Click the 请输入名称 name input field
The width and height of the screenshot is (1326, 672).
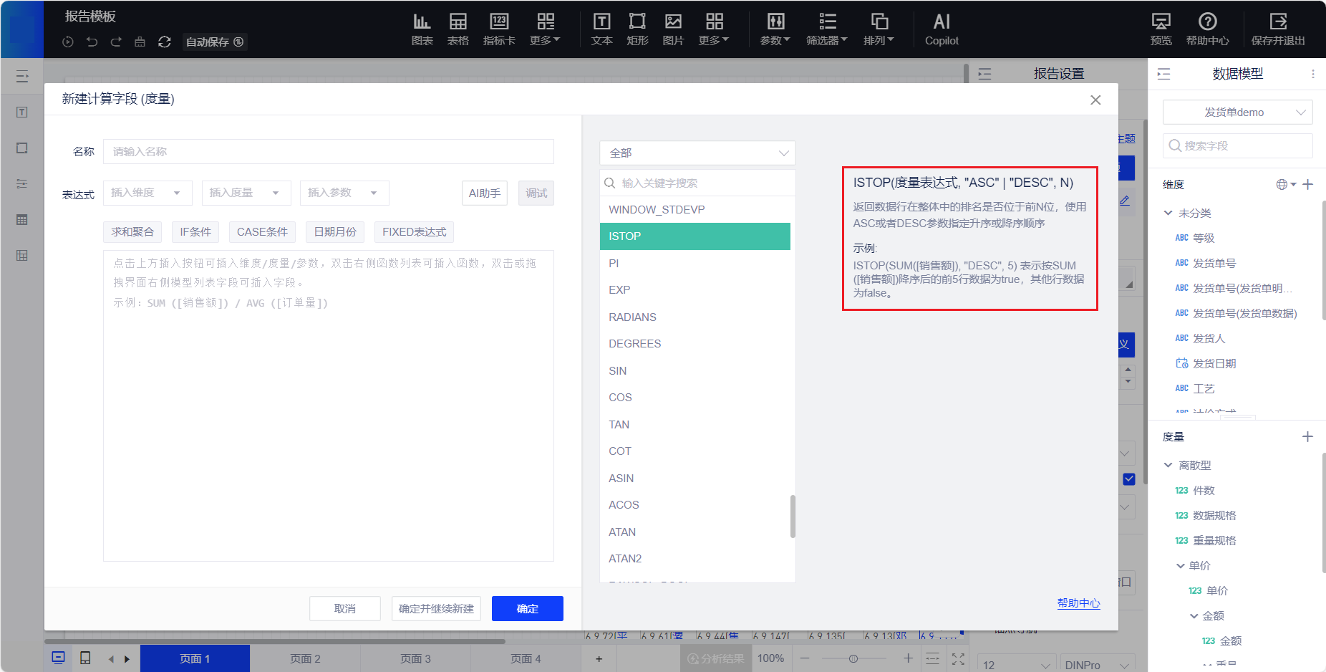328,152
